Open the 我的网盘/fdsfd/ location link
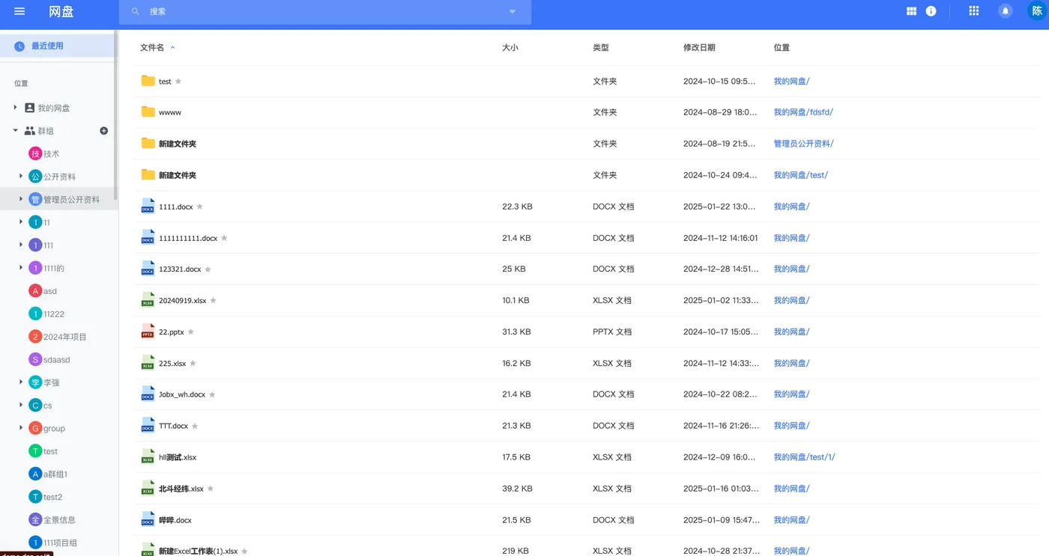Screen dimensions: 1049x556 803,112
